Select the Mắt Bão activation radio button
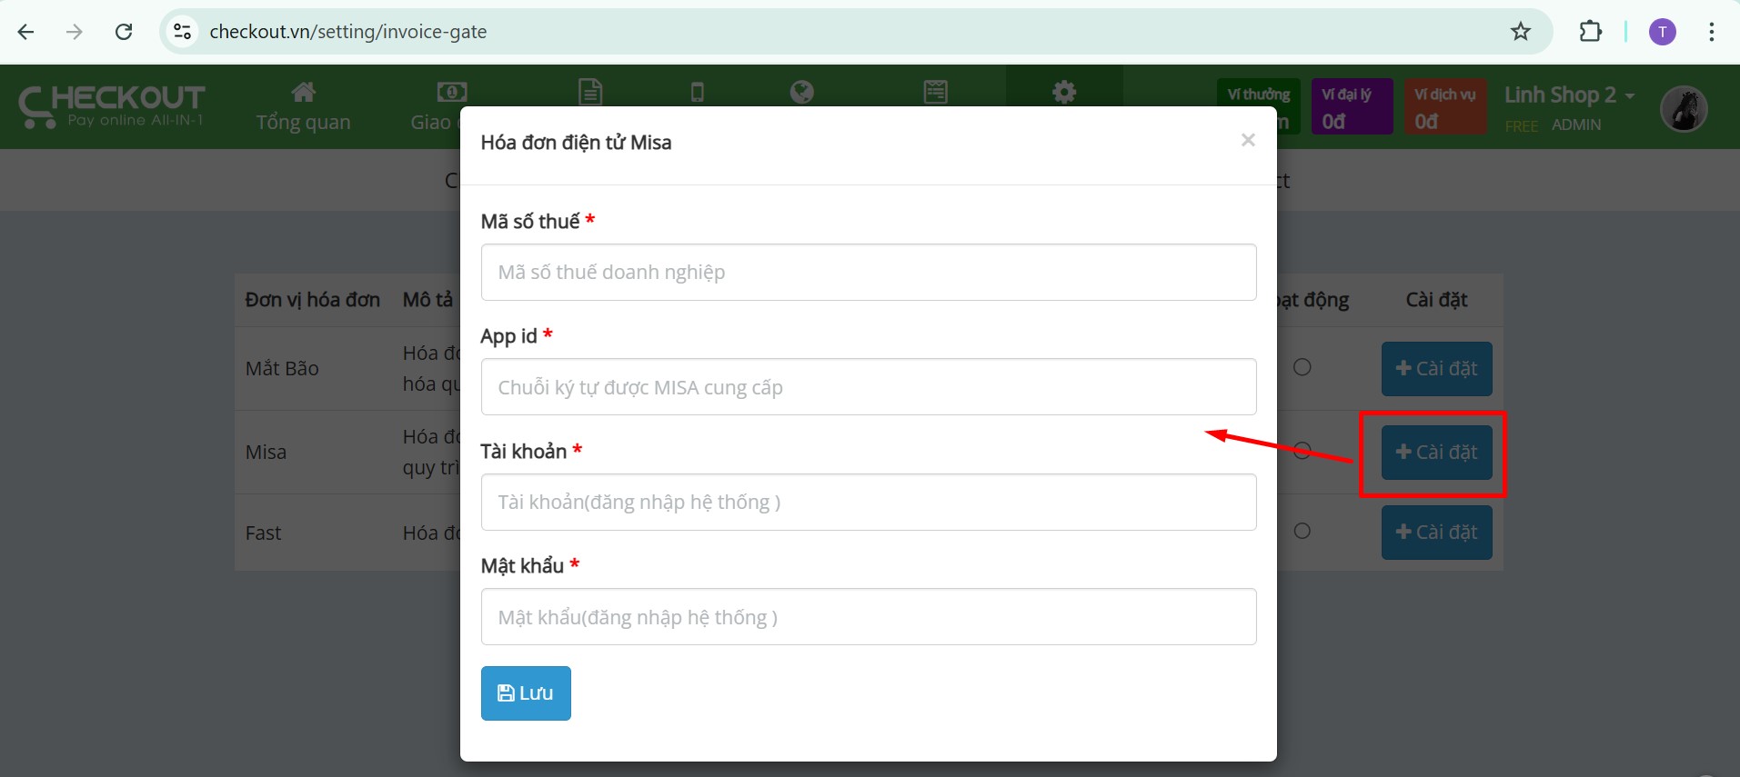The width and height of the screenshot is (1740, 777). tap(1302, 367)
